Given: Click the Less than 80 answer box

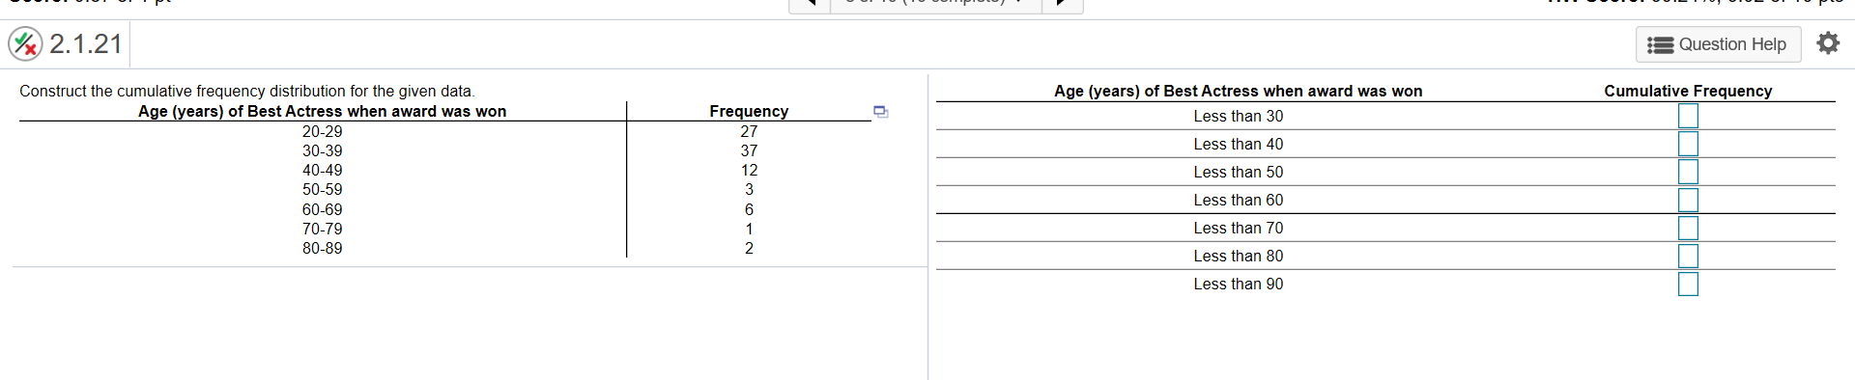Looking at the screenshot, I should (x=1688, y=256).
